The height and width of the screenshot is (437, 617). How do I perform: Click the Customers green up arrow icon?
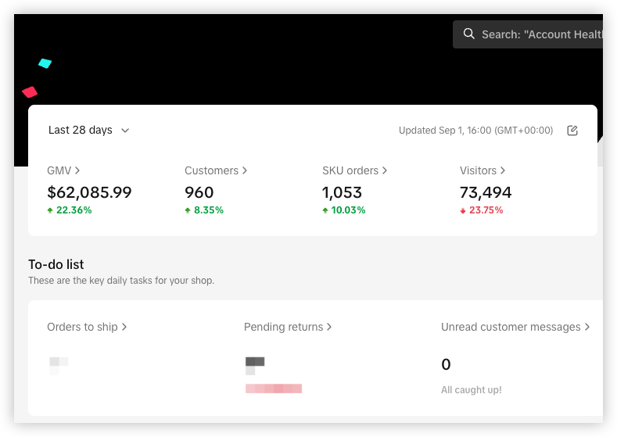[x=188, y=210]
